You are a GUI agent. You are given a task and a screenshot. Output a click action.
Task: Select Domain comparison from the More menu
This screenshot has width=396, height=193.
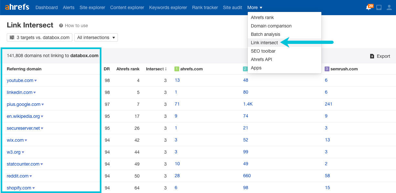285,26
